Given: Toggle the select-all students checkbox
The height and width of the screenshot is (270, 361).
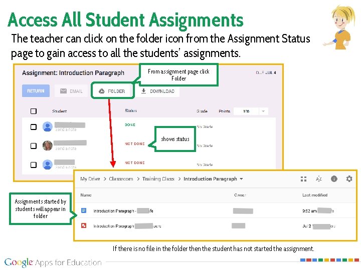Looking at the screenshot, I should (34, 111).
